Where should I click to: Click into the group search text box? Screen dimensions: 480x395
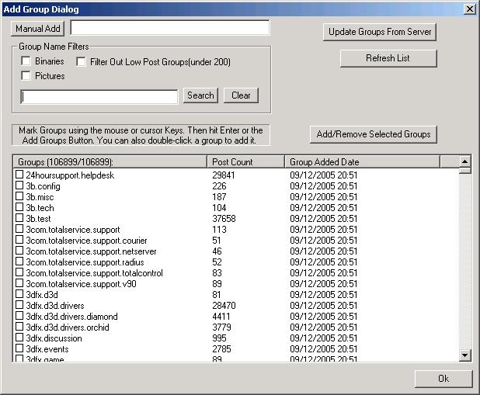99,96
